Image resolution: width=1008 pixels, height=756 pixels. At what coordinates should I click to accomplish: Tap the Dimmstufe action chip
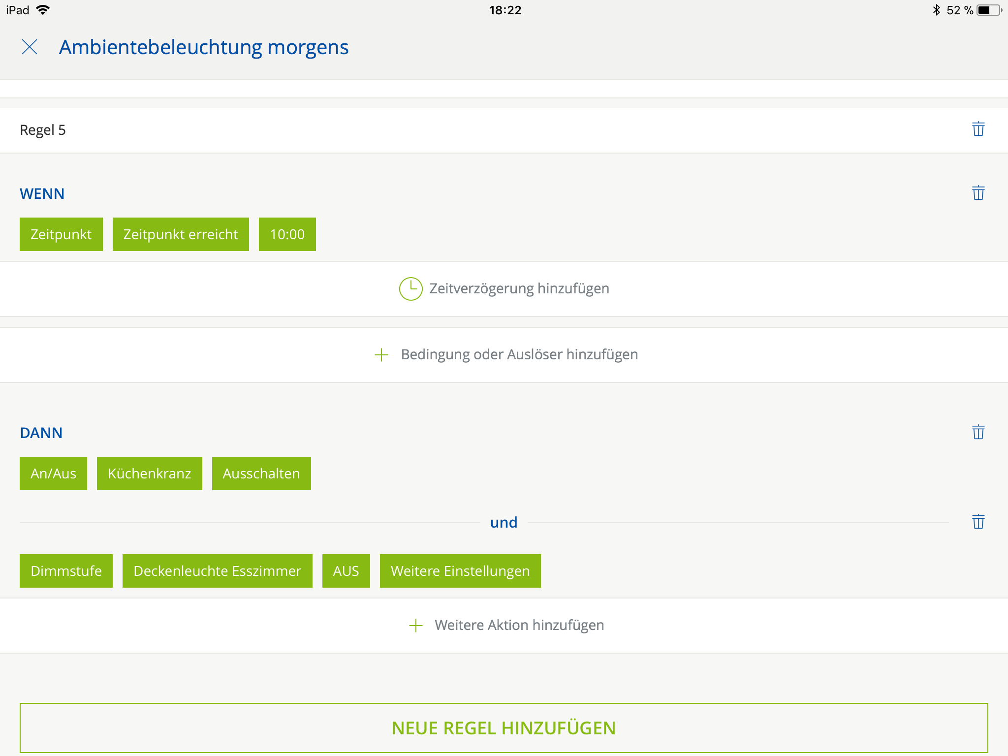pos(66,571)
